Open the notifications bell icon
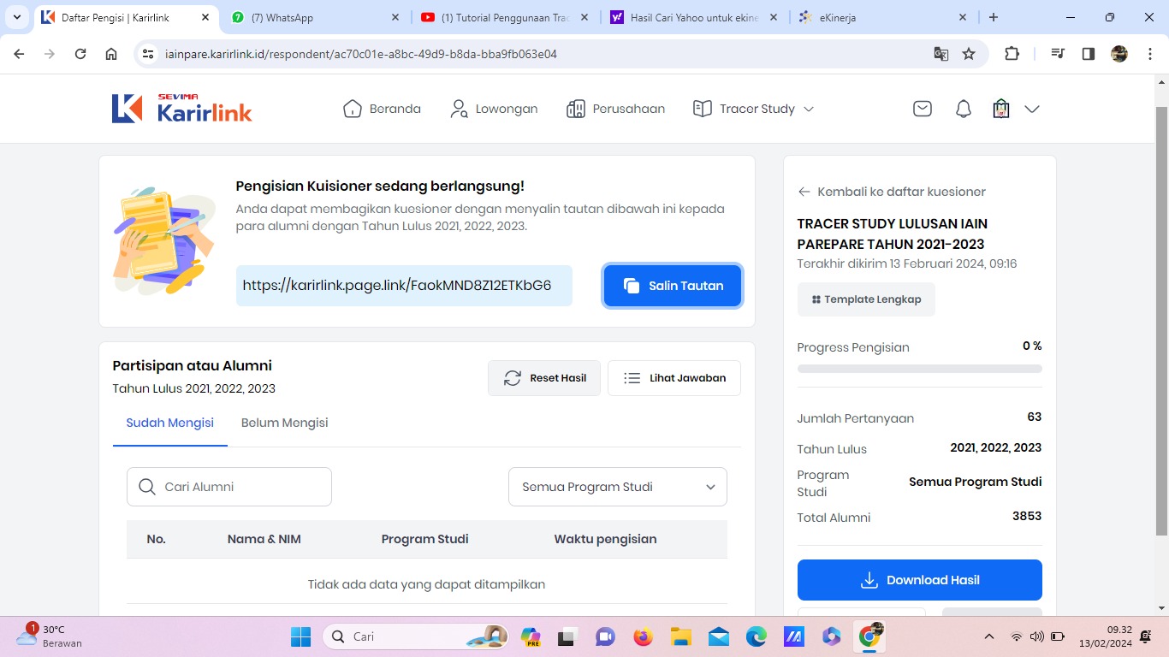This screenshot has height=657, width=1169. click(x=964, y=109)
